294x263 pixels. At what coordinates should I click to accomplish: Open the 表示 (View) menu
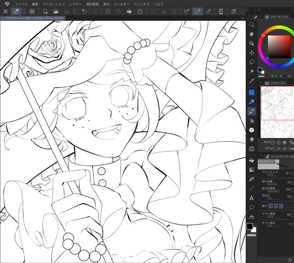106,4
